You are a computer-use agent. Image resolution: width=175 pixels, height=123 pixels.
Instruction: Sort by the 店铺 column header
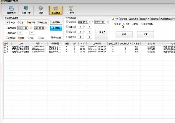point(21,44)
